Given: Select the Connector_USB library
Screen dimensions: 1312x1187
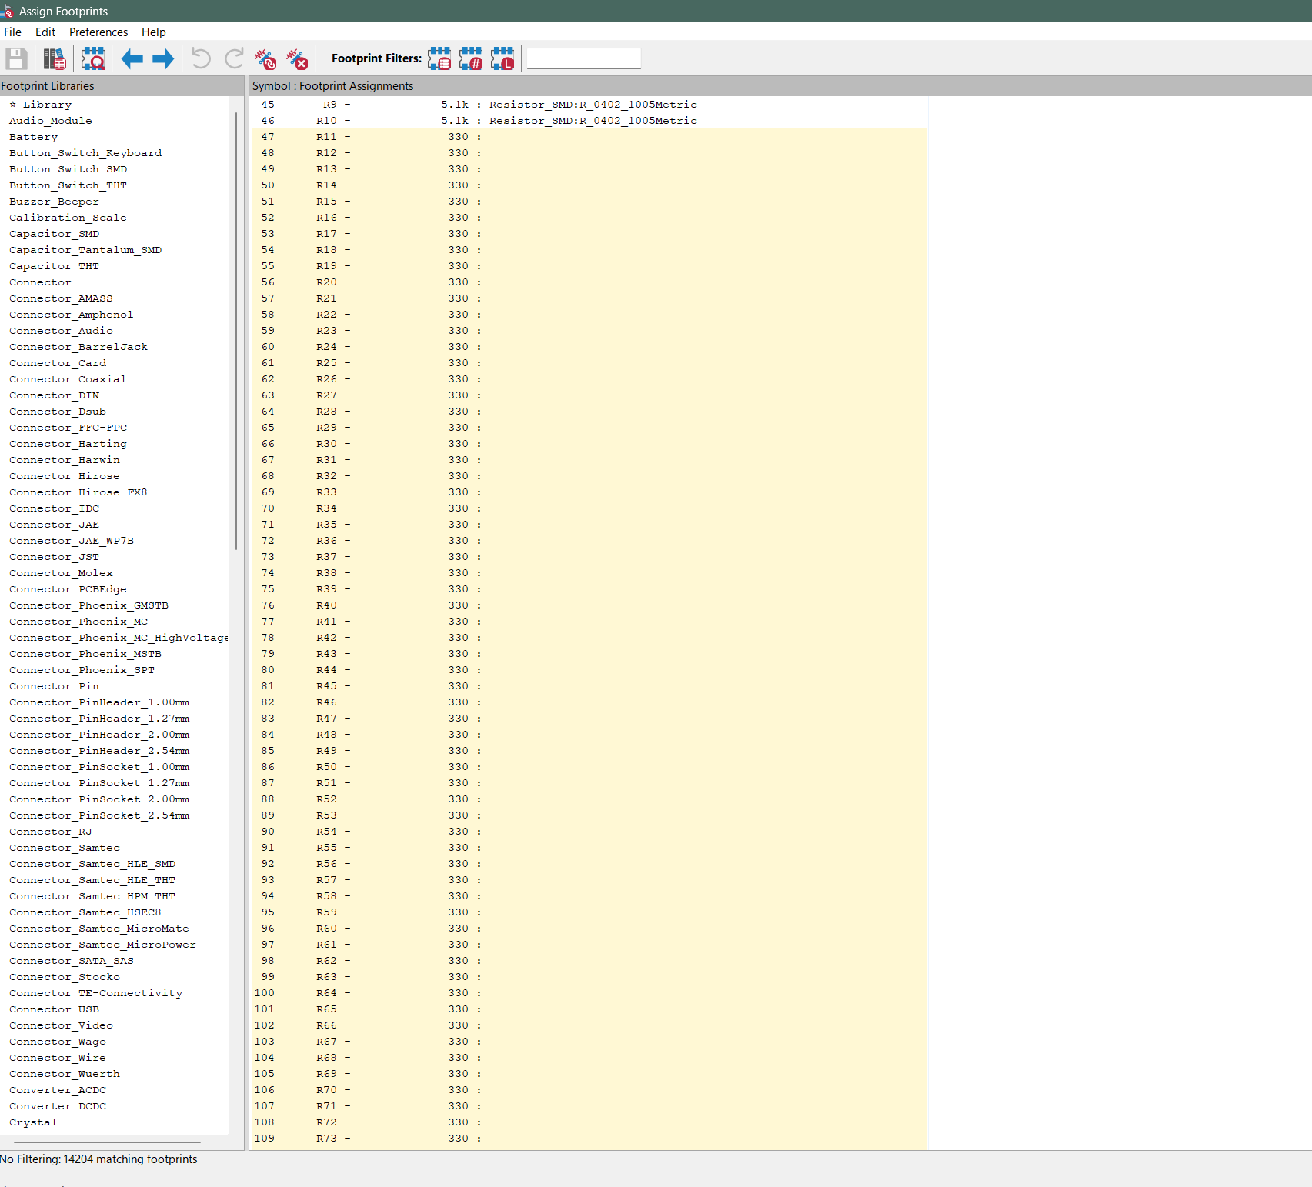Looking at the screenshot, I should click(55, 1009).
